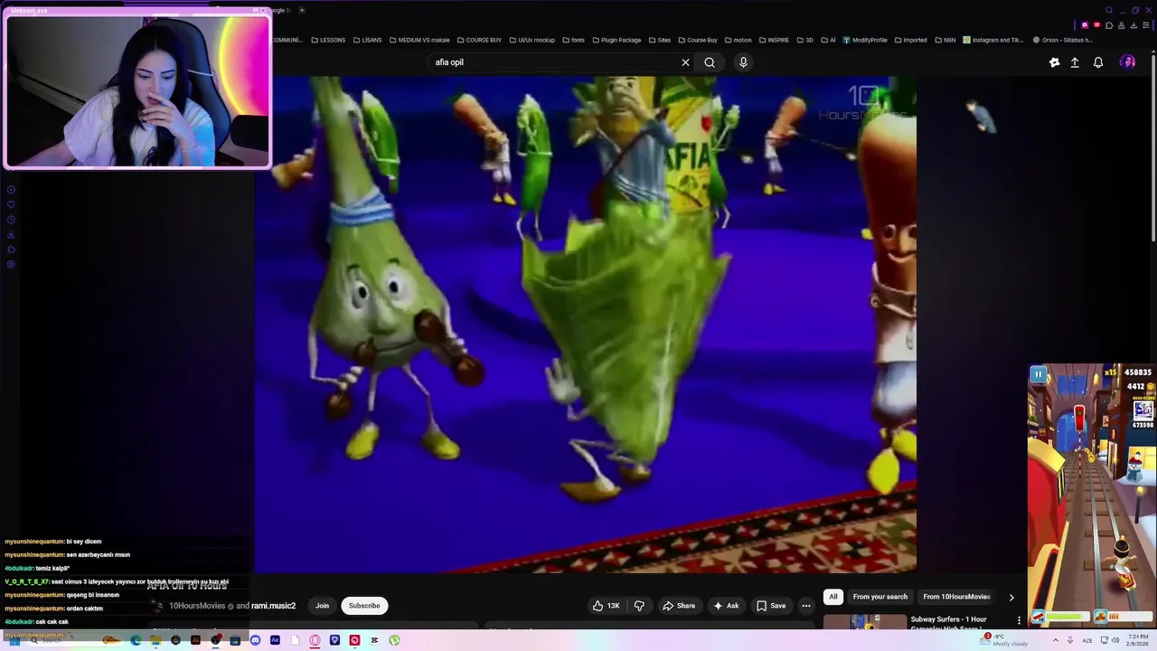Open the Windows Start menu
The width and height of the screenshot is (1157, 651).
point(14,640)
